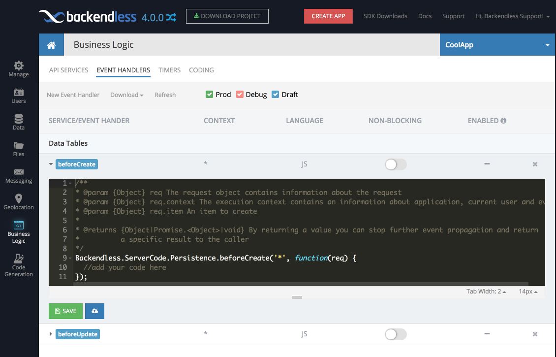Click the editor resize handle below code

click(297, 297)
